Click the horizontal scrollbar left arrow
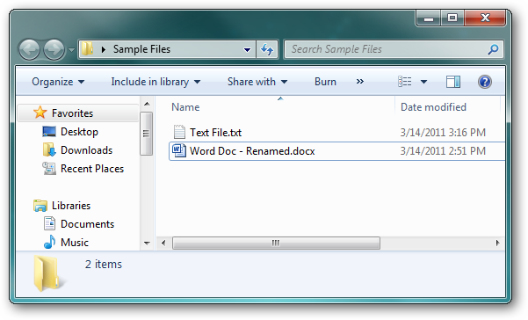 163,243
